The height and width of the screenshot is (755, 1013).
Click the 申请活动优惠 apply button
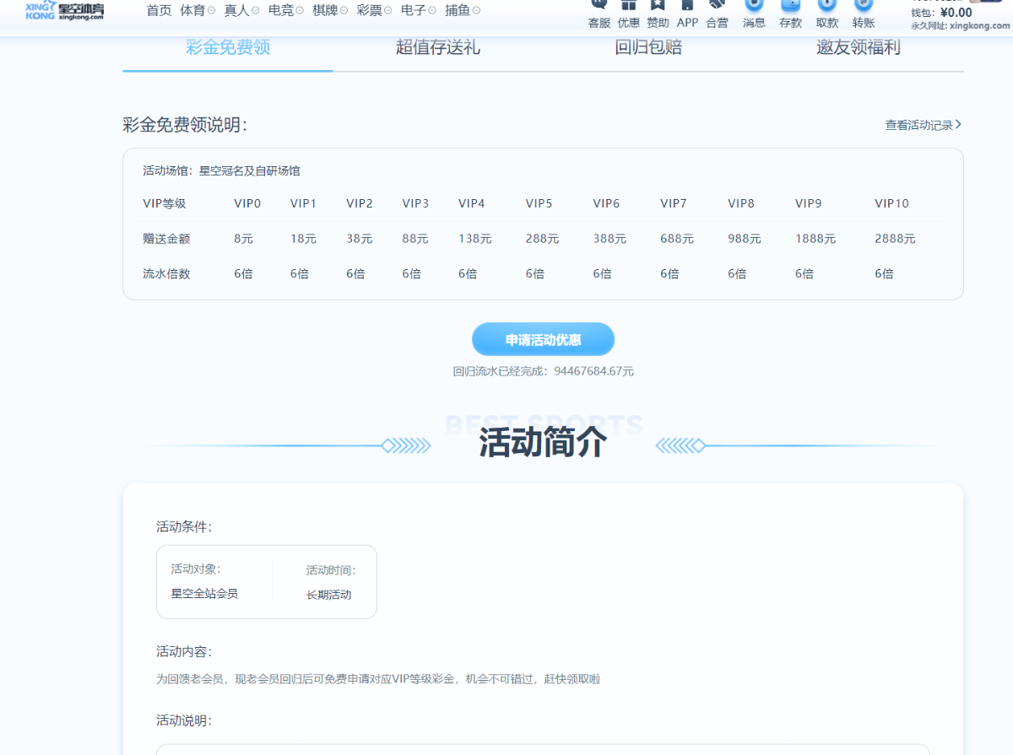click(543, 339)
